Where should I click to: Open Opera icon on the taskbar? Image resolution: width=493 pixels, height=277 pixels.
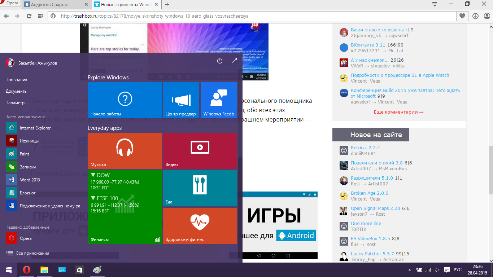(26, 270)
